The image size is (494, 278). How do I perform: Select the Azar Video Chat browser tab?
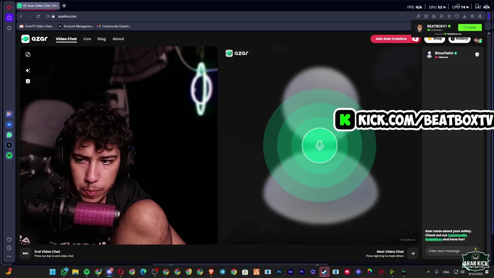[38, 6]
